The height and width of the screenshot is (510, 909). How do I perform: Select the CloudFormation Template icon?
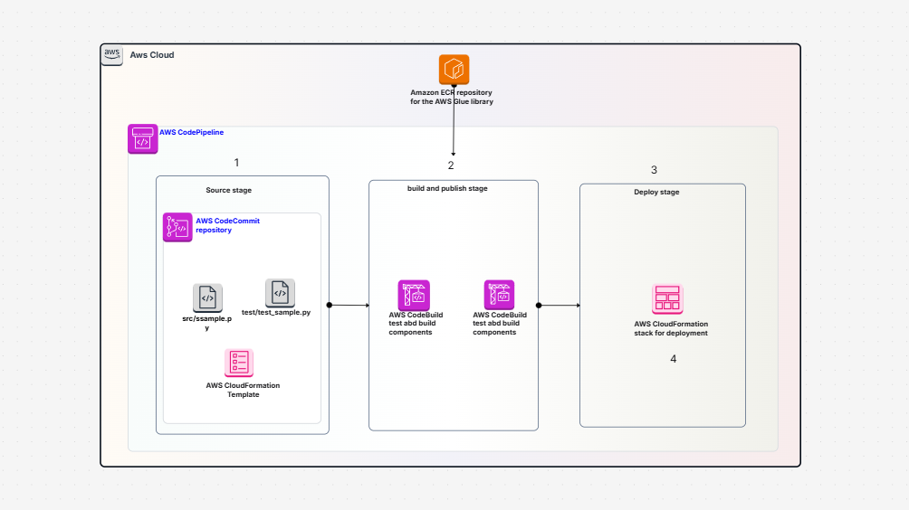[239, 363]
